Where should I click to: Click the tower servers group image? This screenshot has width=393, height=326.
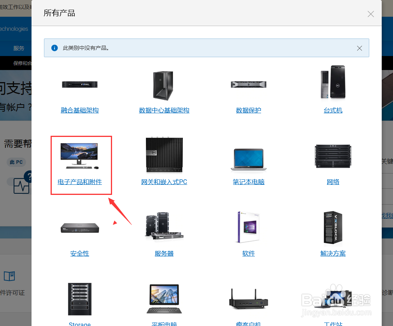pos(164,226)
